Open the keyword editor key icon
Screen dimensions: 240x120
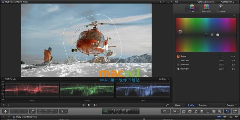point(32,111)
